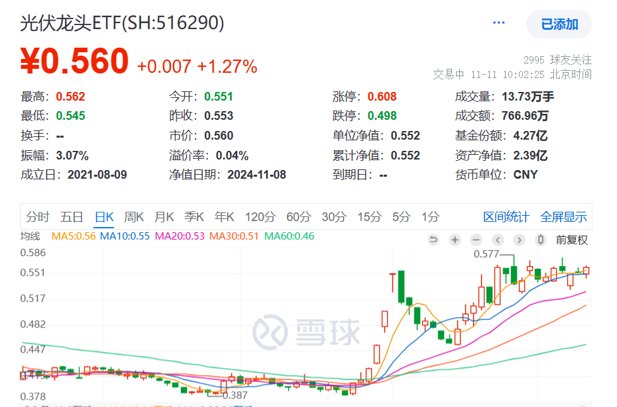Click the MA5:0.56 indicator label
The image size is (617, 407).
pos(74,236)
